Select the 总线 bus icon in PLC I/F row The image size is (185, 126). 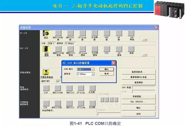(x=132, y=50)
